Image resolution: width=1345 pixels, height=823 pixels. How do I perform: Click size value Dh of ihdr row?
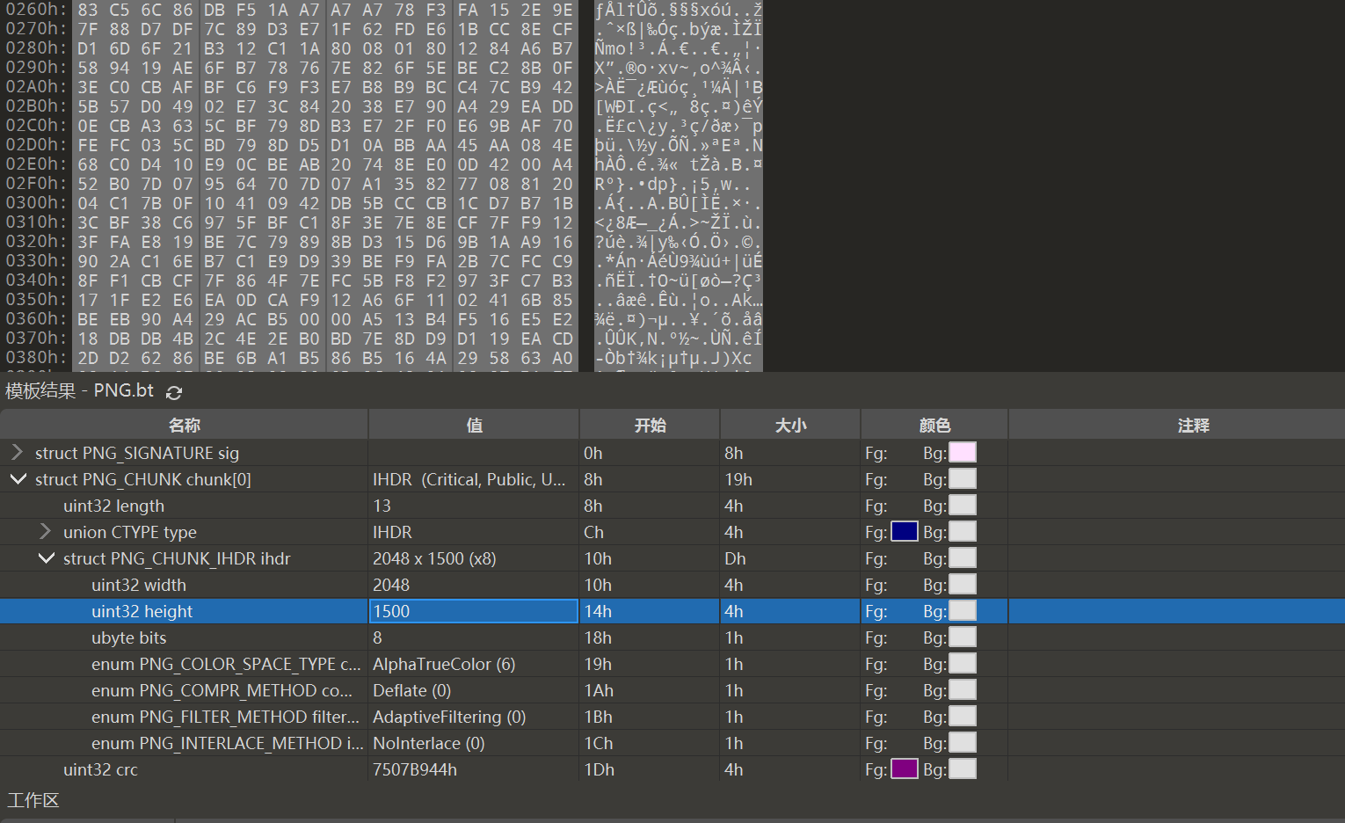[x=735, y=558]
